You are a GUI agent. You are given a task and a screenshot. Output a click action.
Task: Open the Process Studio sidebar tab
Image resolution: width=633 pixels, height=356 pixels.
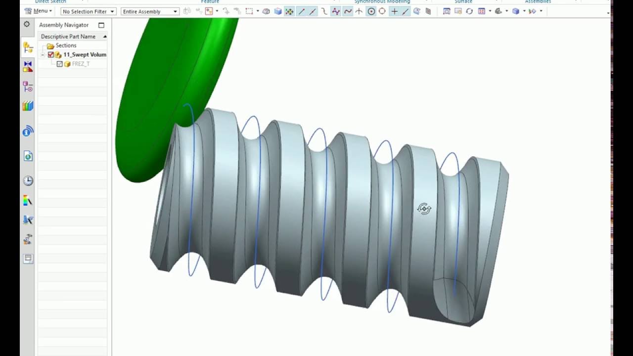pyautogui.click(x=28, y=220)
